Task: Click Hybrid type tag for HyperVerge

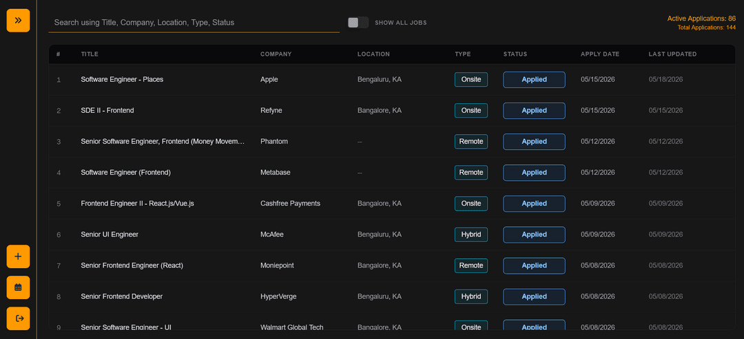Action: (x=471, y=296)
